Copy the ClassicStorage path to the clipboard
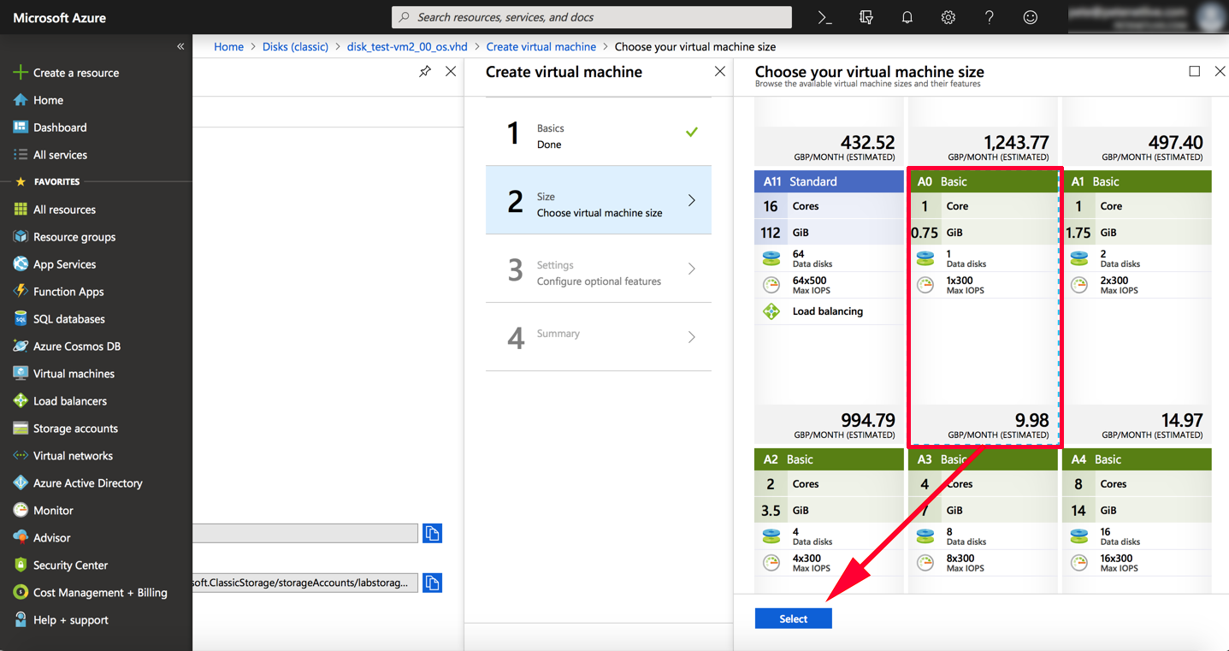 point(432,583)
